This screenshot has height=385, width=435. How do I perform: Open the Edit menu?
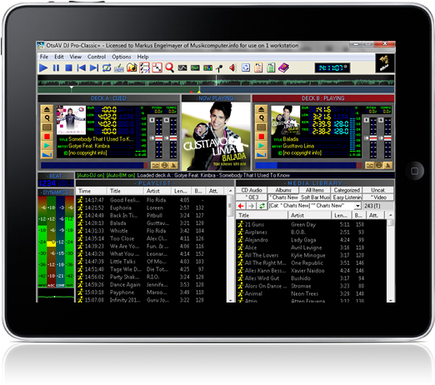coord(59,57)
